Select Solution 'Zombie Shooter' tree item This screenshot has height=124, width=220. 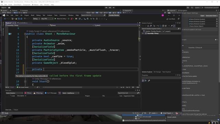158,31
